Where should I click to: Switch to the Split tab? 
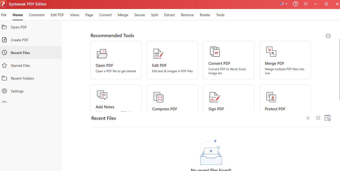[155, 15]
